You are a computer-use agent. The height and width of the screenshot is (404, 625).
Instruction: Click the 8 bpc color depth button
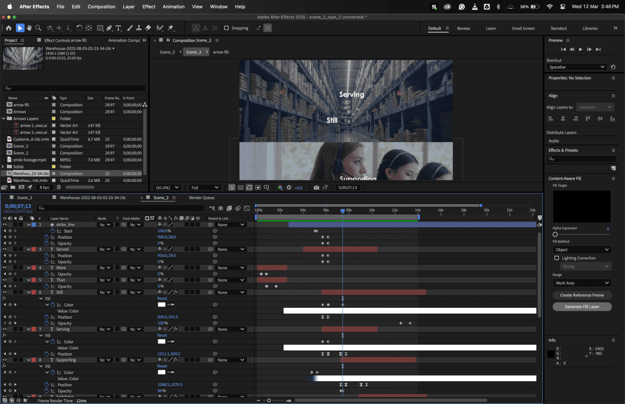click(x=45, y=187)
